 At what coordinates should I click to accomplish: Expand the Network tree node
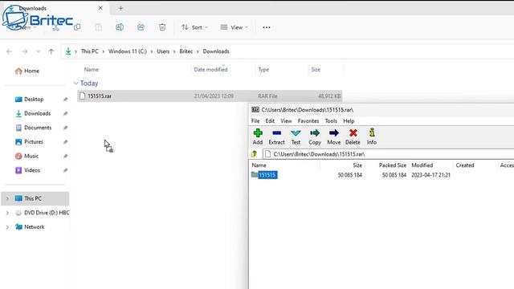pos(7,226)
